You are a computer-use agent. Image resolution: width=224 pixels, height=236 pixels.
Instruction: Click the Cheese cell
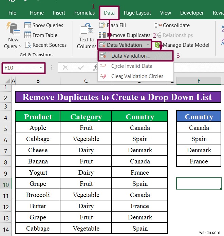(38, 150)
